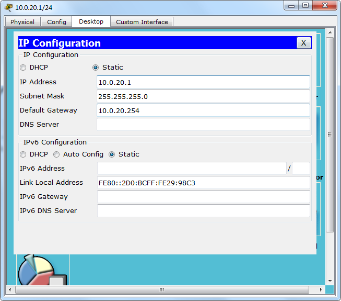Select DHCP radio under IPv6 Configuration
Image resolution: width=341 pixels, height=301 pixels.
point(23,154)
